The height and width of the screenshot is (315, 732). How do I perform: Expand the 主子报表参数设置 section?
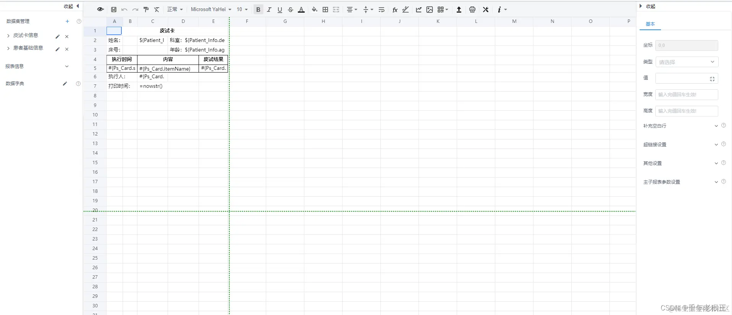tap(716, 182)
